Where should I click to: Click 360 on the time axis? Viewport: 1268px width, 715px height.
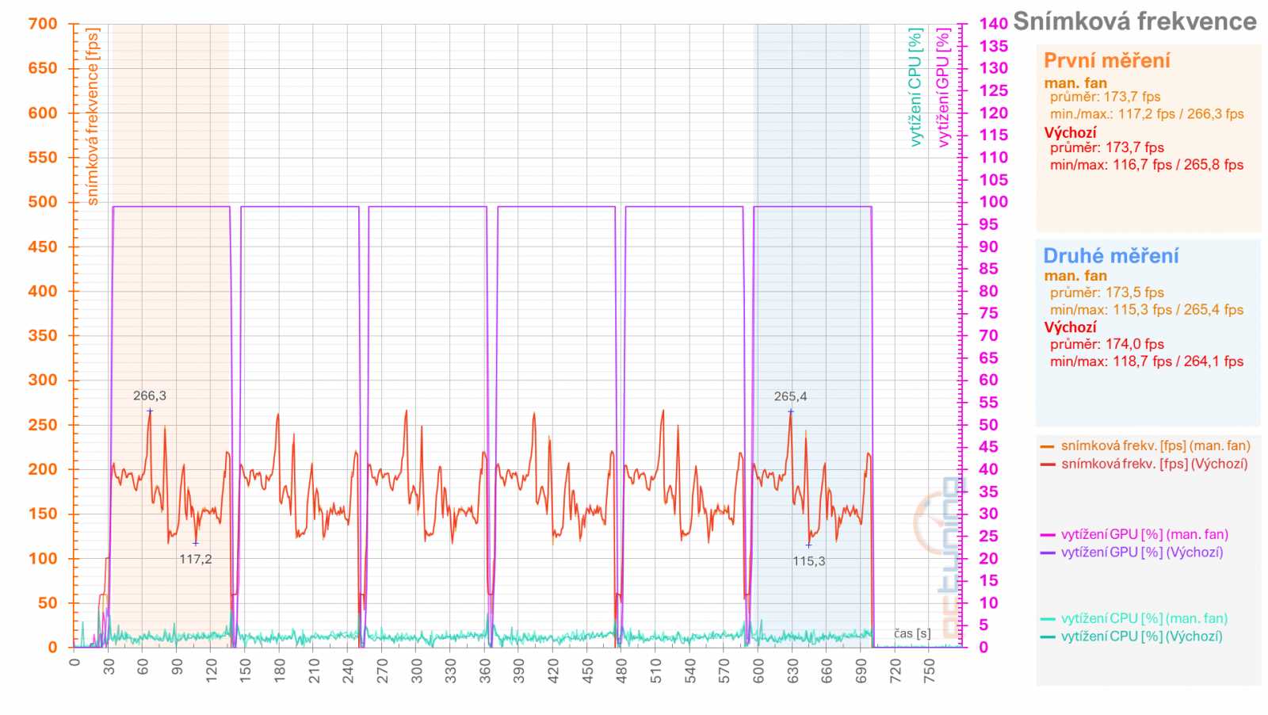pos(485,671)
